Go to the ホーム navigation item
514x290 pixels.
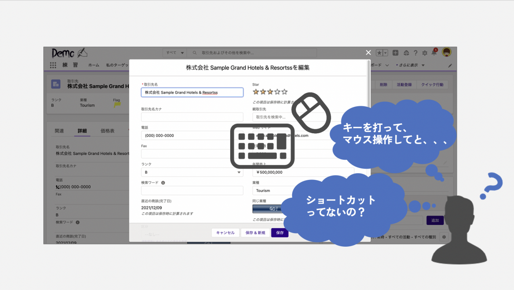coord(94,65)
